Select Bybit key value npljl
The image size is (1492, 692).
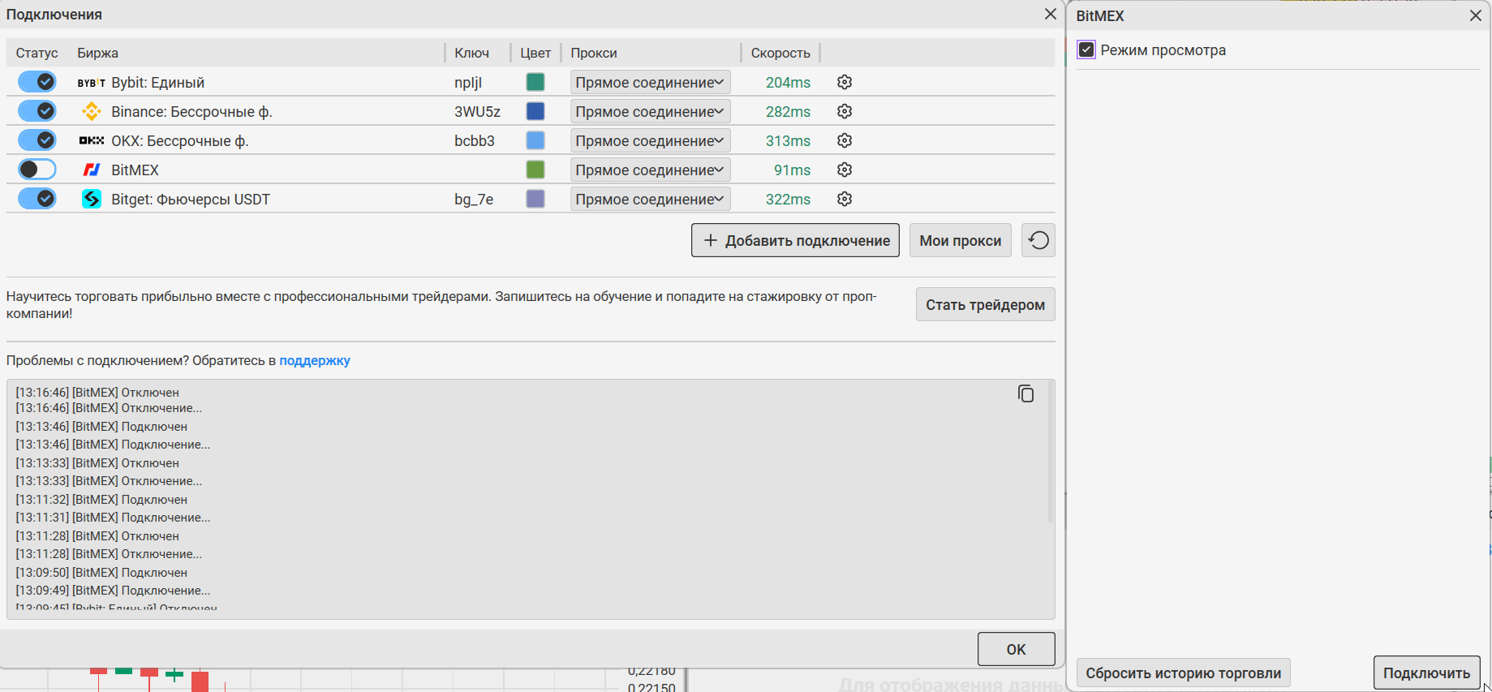468,83
